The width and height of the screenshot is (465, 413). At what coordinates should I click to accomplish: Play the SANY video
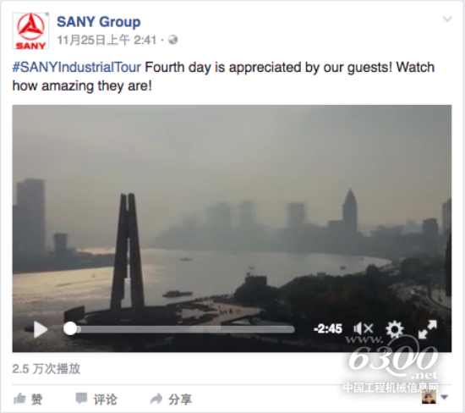41,329
